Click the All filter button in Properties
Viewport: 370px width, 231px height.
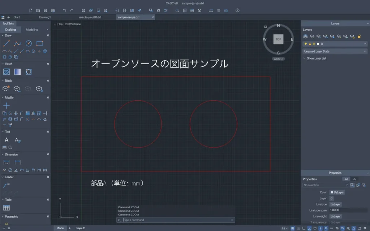(346, 179)
